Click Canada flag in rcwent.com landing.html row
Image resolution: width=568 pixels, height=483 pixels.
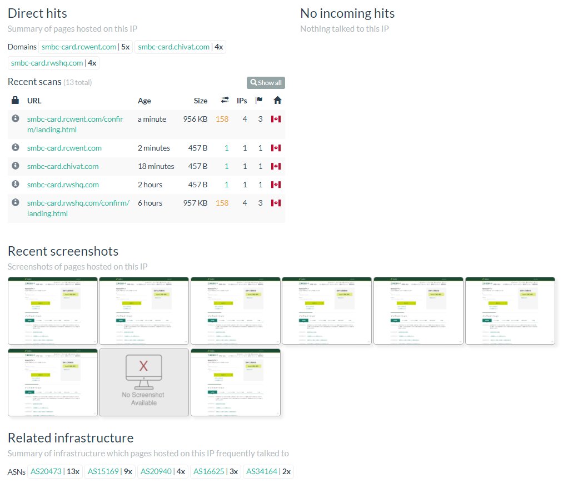[x=276, y=119]
